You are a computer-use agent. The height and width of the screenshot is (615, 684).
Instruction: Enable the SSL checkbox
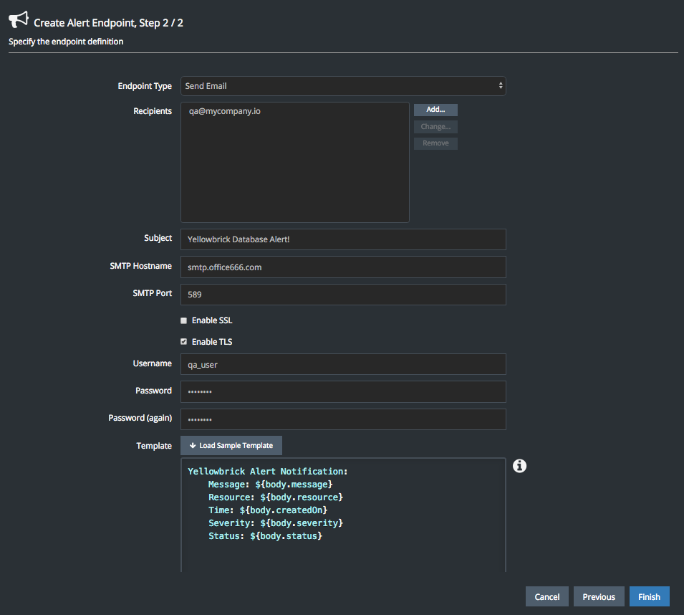click(184, 320)
